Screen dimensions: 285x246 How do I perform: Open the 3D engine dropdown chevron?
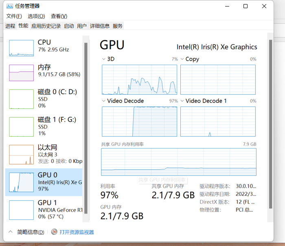click(103, 59)
